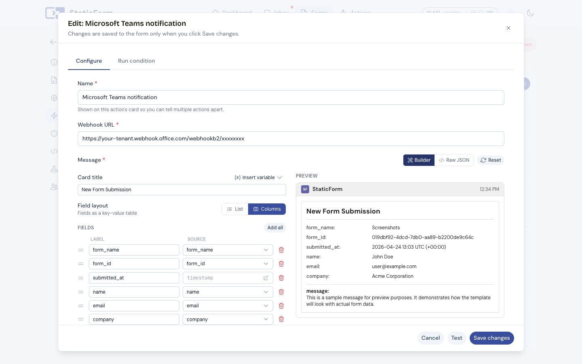Edit the form_id label field
This screenshot has width=582, height=364.
134,264
